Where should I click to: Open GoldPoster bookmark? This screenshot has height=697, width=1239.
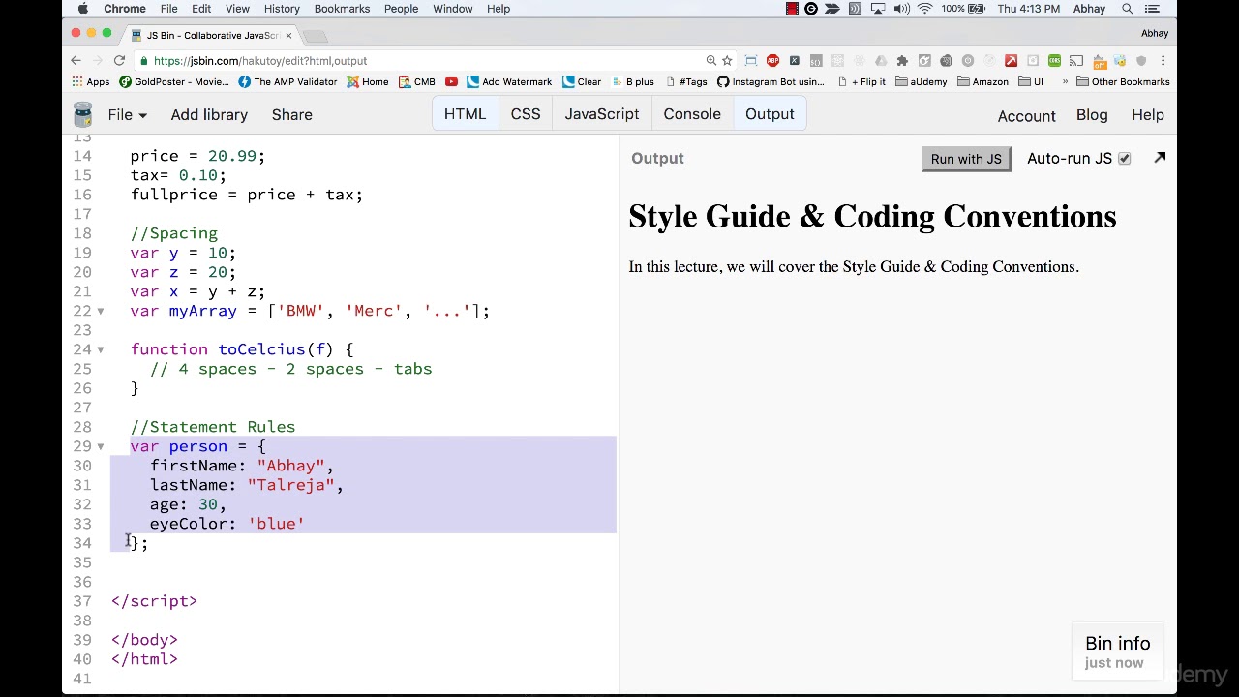point(174,82)
